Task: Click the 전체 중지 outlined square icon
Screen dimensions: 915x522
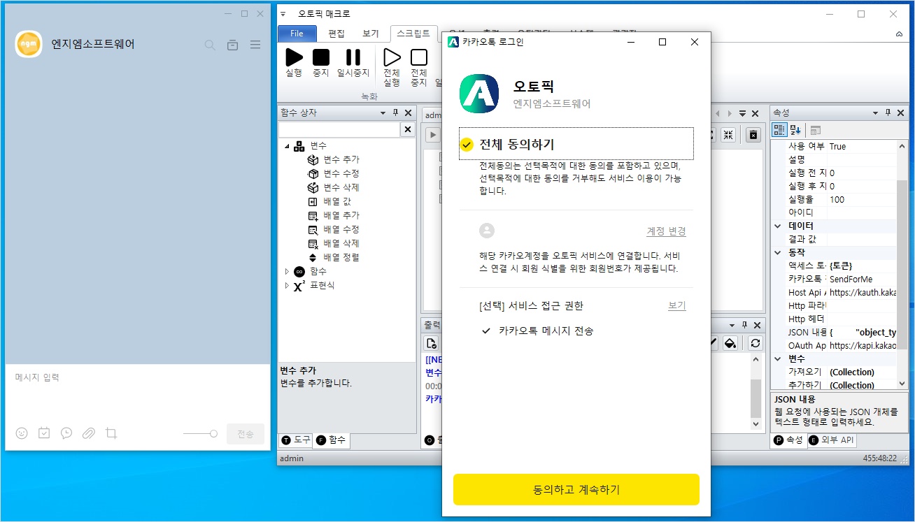Action: 418,57
